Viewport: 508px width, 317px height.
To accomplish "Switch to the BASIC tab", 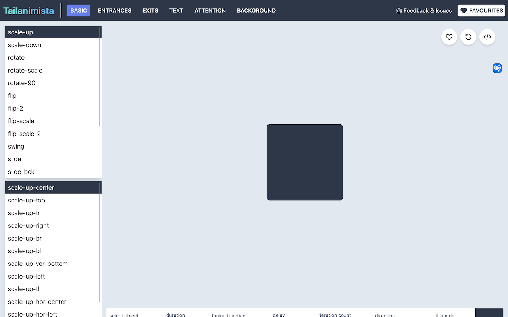I will click(79, 11).
